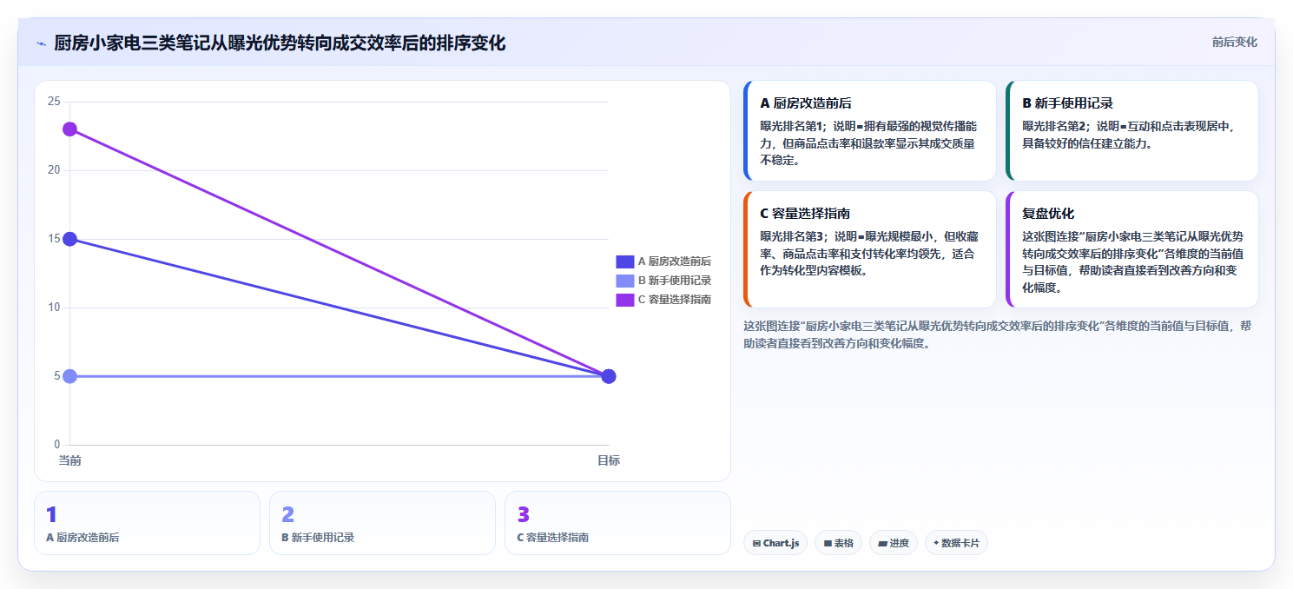Image resolution: width=1293 pixels, height=589 pixels.
Task: Click text 曝光排名第3 in card C
Action: 791,236
